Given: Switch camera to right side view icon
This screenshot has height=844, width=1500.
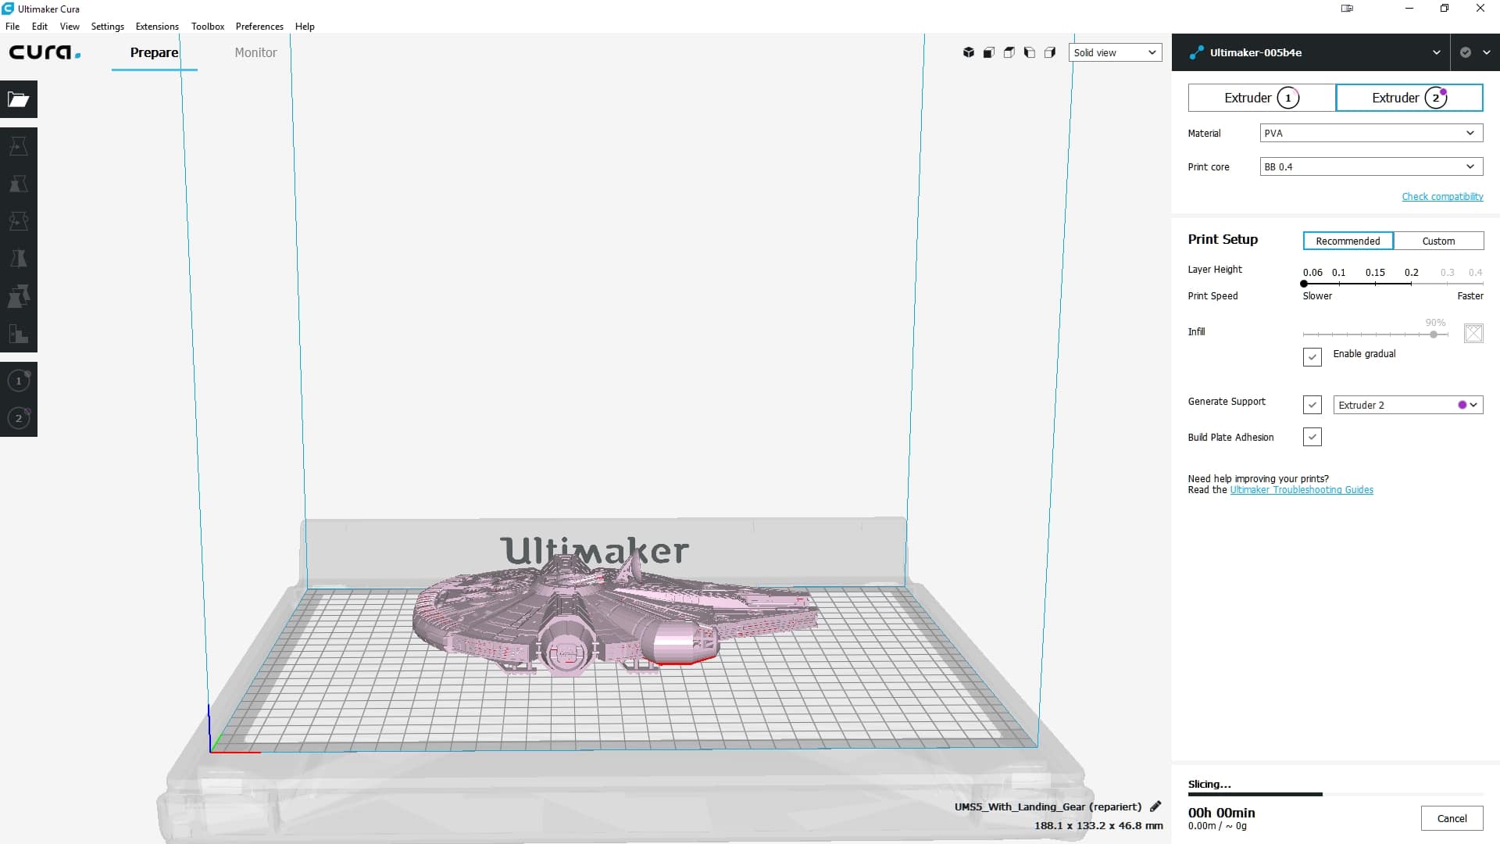Looking at the screenshot, I should point(1050,52).
